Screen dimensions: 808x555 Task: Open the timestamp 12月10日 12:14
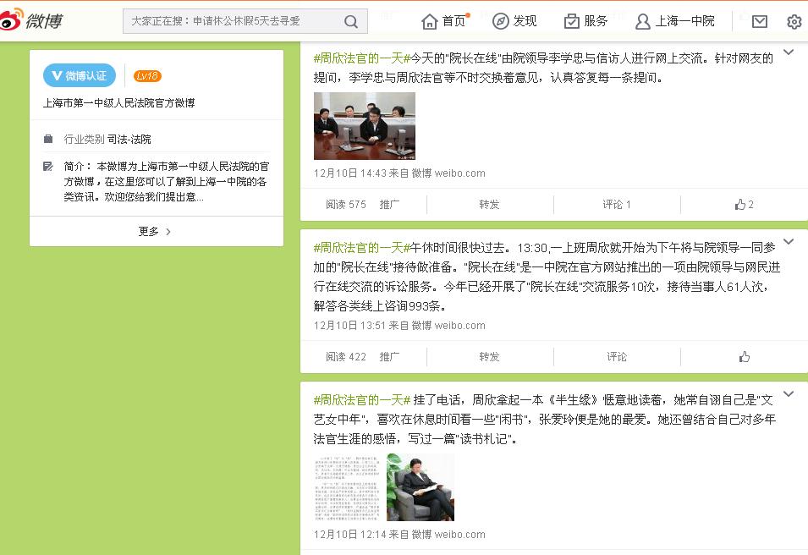click(x=350, y=535)
